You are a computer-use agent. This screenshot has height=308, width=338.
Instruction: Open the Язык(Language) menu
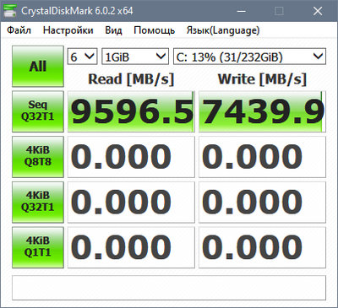223,30
